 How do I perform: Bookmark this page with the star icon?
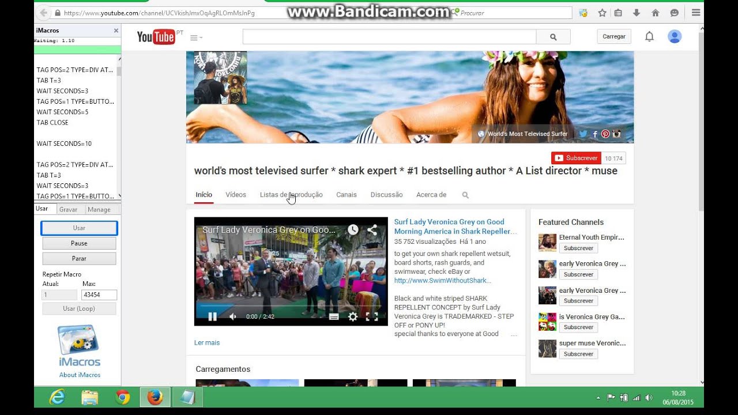(602, 13)
